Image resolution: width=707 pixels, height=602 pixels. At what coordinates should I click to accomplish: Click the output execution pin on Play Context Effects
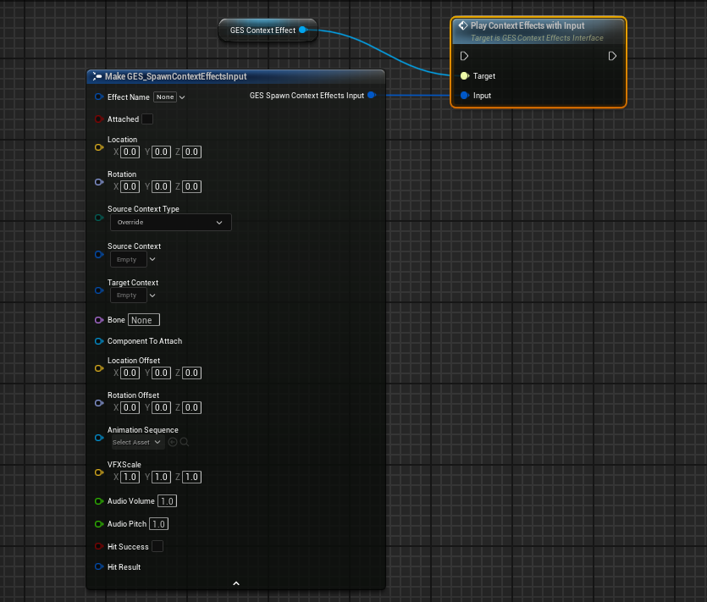click(612, 56)
